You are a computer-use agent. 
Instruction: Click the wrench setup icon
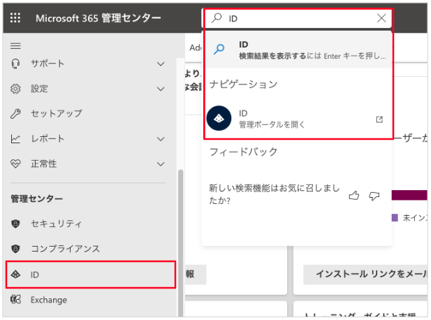click(x=15, y=114)
